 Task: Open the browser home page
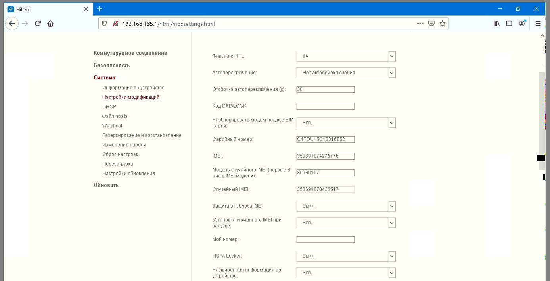50,23
